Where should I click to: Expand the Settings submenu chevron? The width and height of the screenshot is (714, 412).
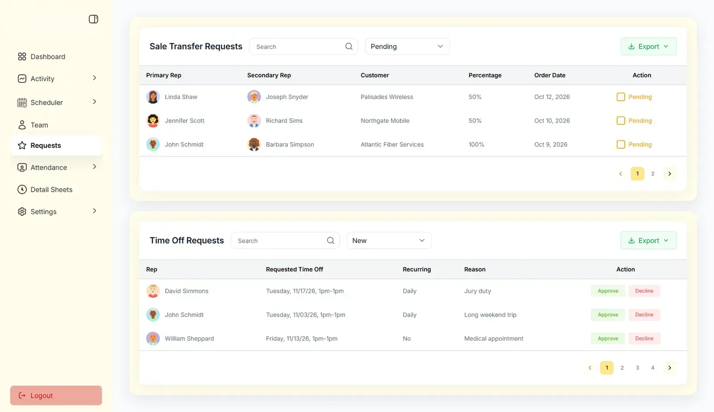94,211
